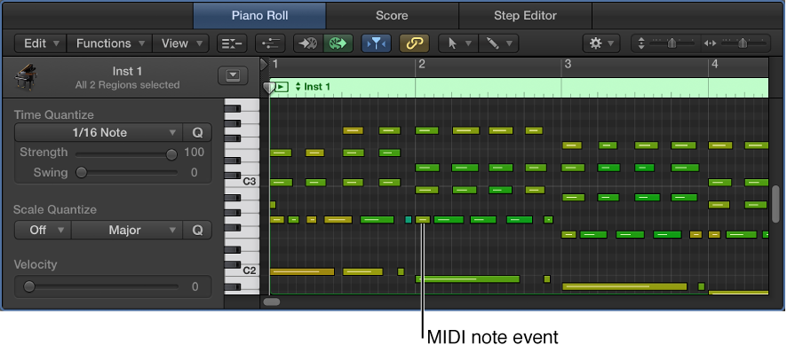Select the Pencil command-click tool
The width and height of the screenshot is (787, 353).
(492, 43)
